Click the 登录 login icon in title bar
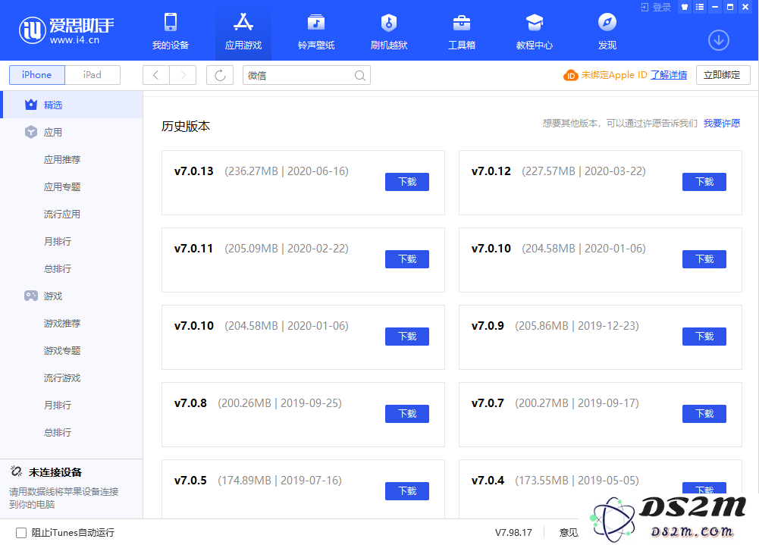 pos(655,8)
